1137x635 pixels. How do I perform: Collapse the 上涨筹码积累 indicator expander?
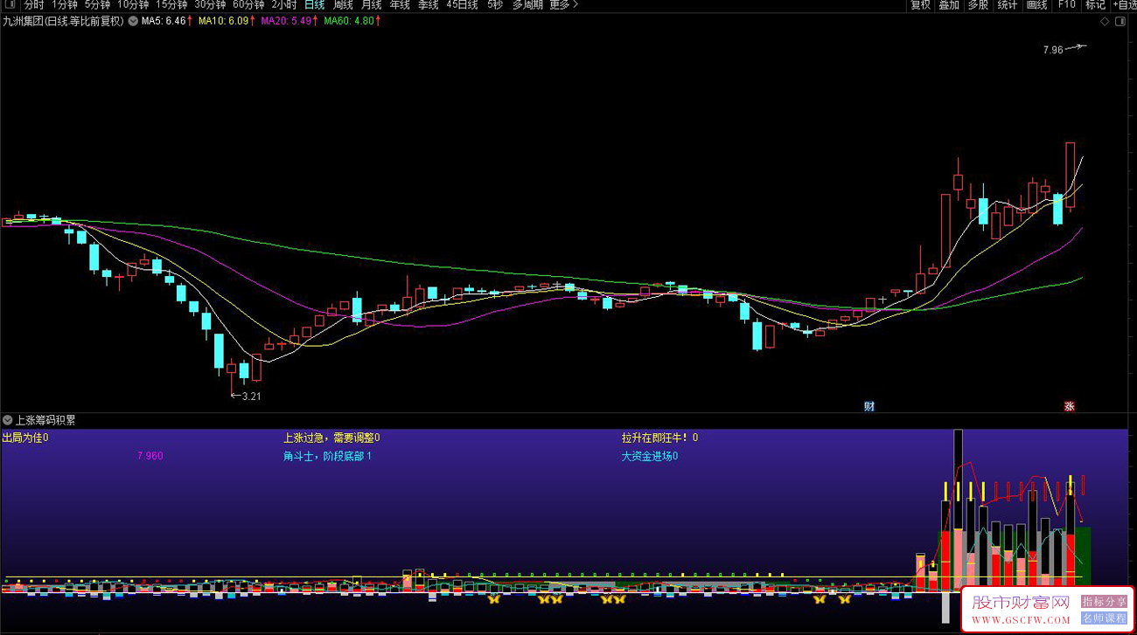[7, 420]
